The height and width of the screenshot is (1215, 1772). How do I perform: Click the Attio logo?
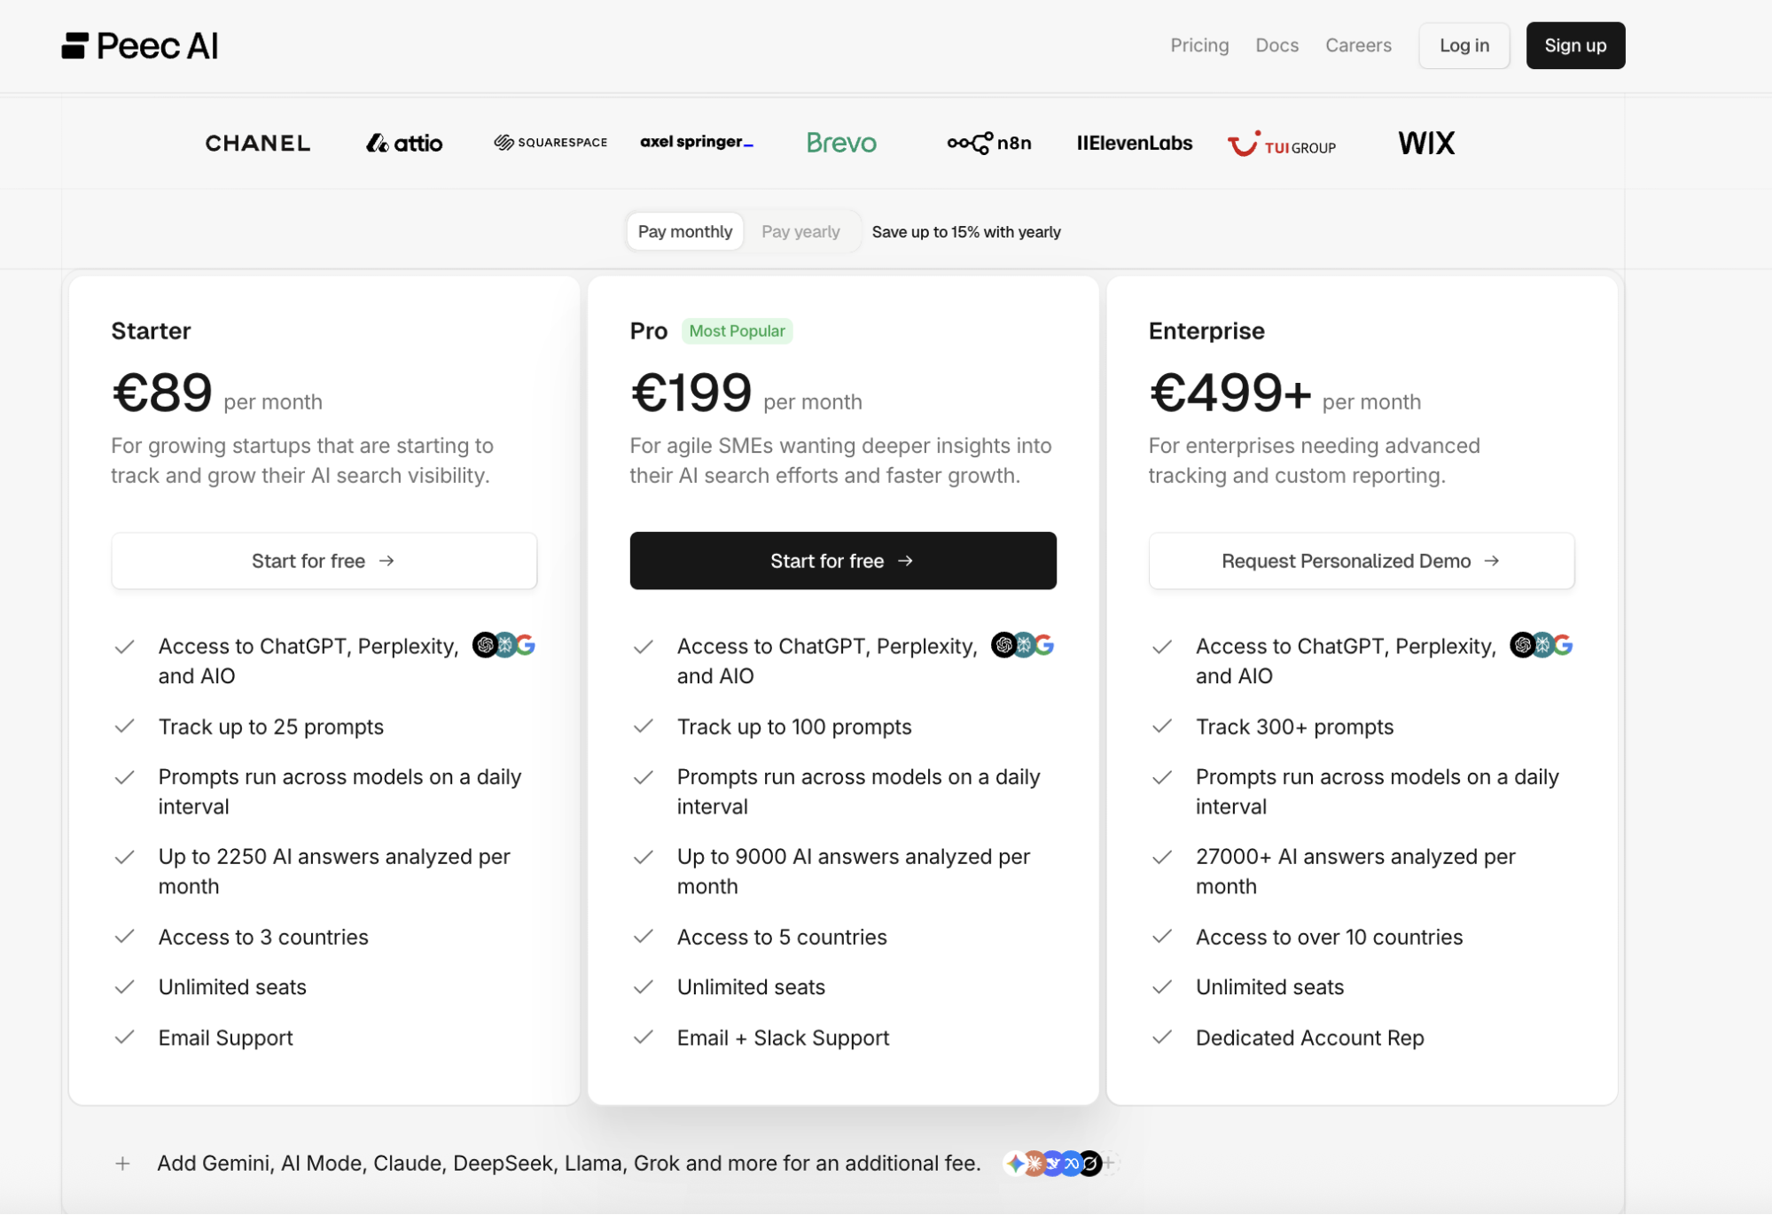pyautogui.click(x=404, y=144)
